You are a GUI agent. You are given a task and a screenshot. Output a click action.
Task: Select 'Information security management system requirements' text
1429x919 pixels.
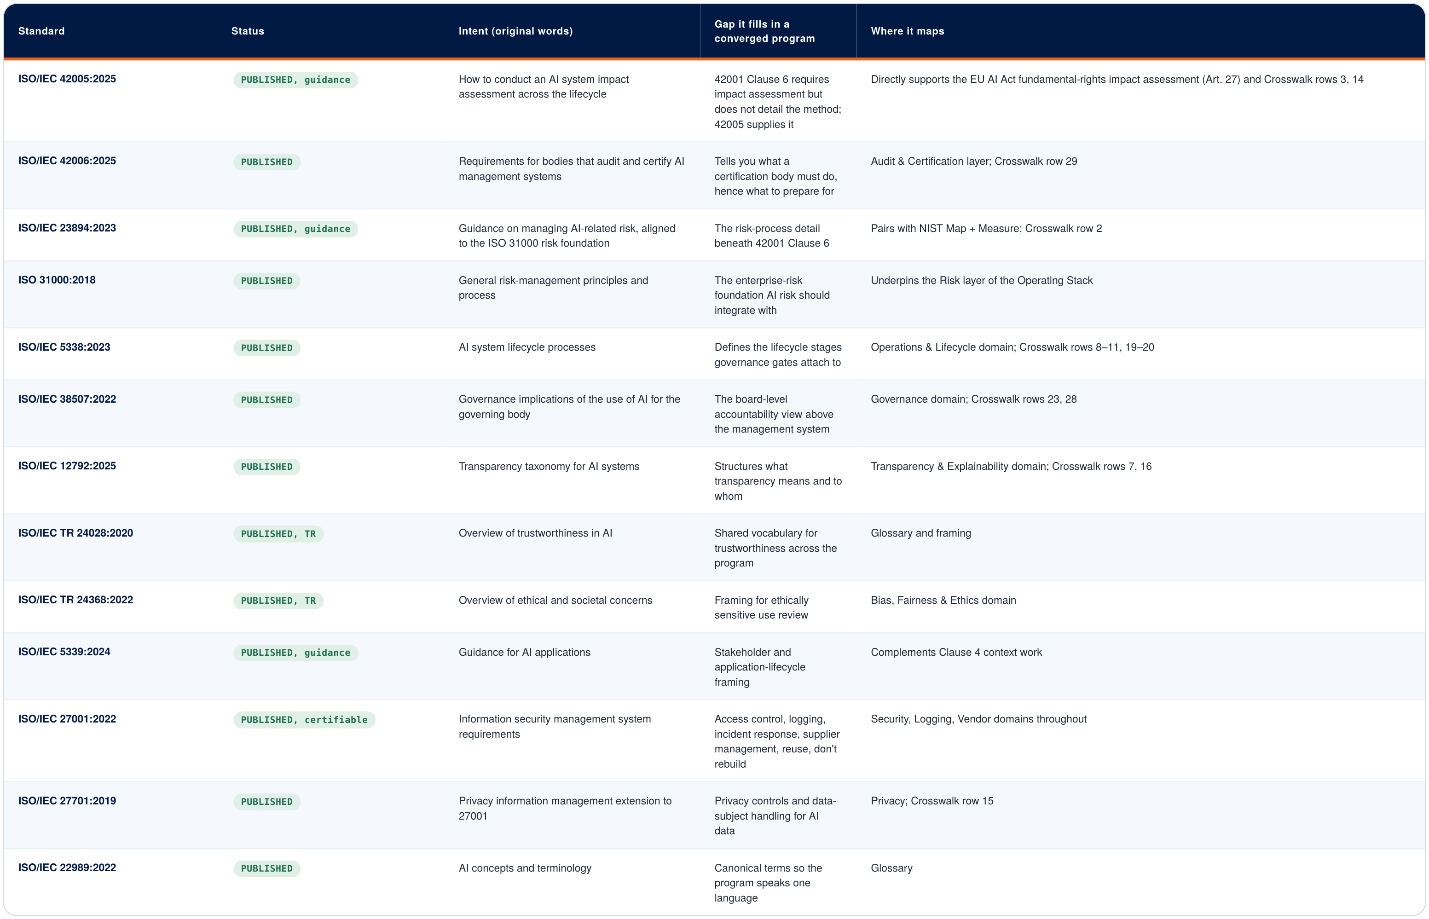[x=555, y=726]
